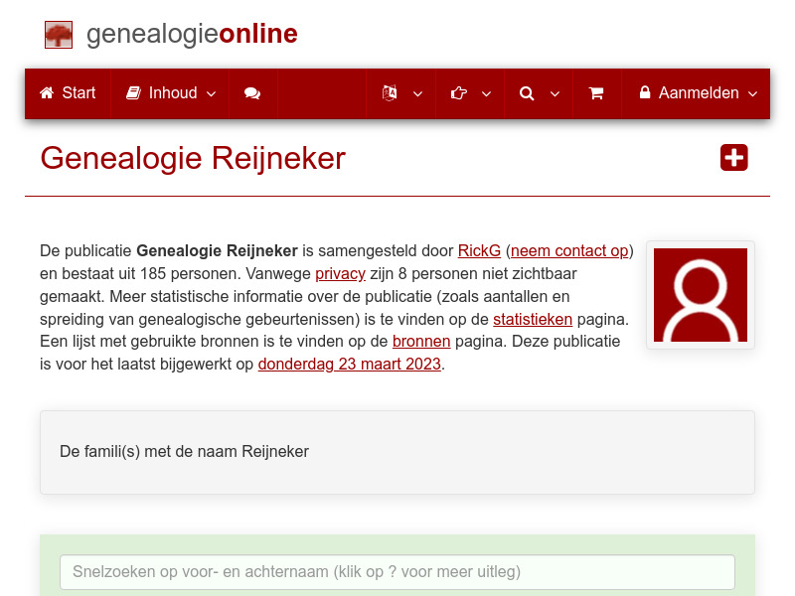
Task: Select the Start home icon
Action: coord(46,92)
